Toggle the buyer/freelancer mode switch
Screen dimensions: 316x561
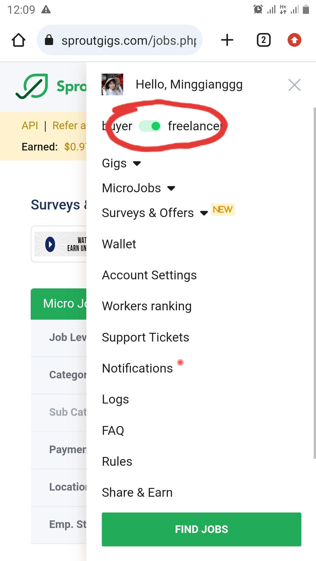(x=150, y=126)
